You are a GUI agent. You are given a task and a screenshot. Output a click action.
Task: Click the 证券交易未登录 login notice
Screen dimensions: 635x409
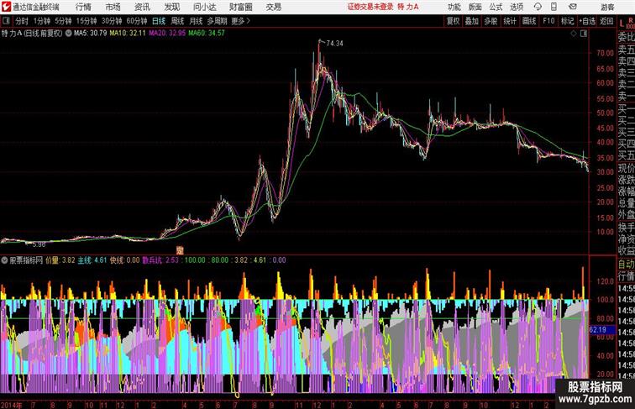[x=370, y=7]
